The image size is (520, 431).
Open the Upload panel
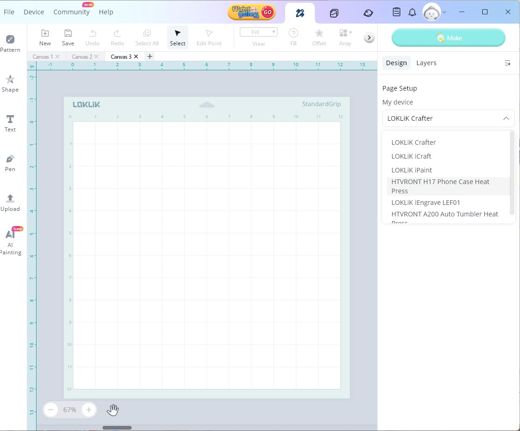coord(10,203)
